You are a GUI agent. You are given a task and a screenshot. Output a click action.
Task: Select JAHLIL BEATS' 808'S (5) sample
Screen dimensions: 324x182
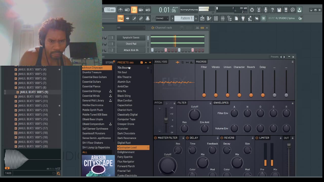click(x=32, y=74)
